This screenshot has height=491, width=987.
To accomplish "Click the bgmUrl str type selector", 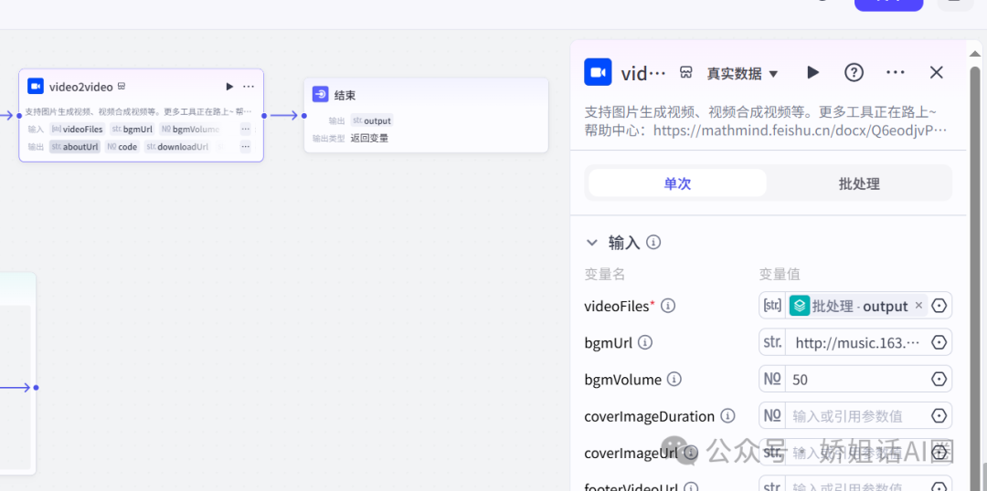I will [772, 342].
